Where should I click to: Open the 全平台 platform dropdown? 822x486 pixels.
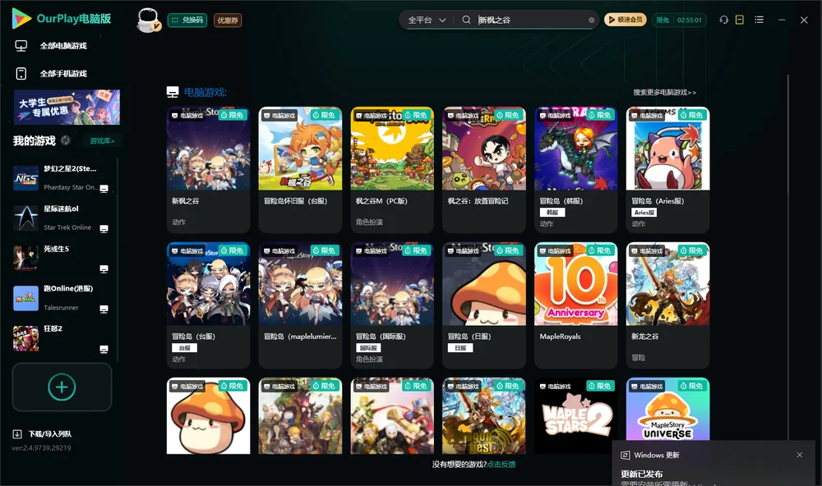[427, 20]
